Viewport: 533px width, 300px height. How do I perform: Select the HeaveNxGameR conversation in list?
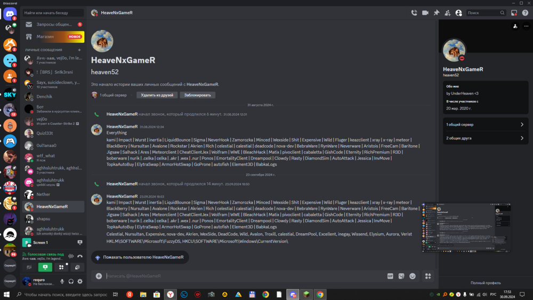(53, 207)
